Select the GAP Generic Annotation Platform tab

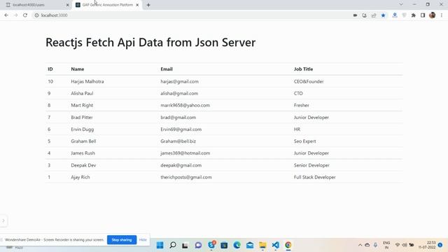coord(107,5)
